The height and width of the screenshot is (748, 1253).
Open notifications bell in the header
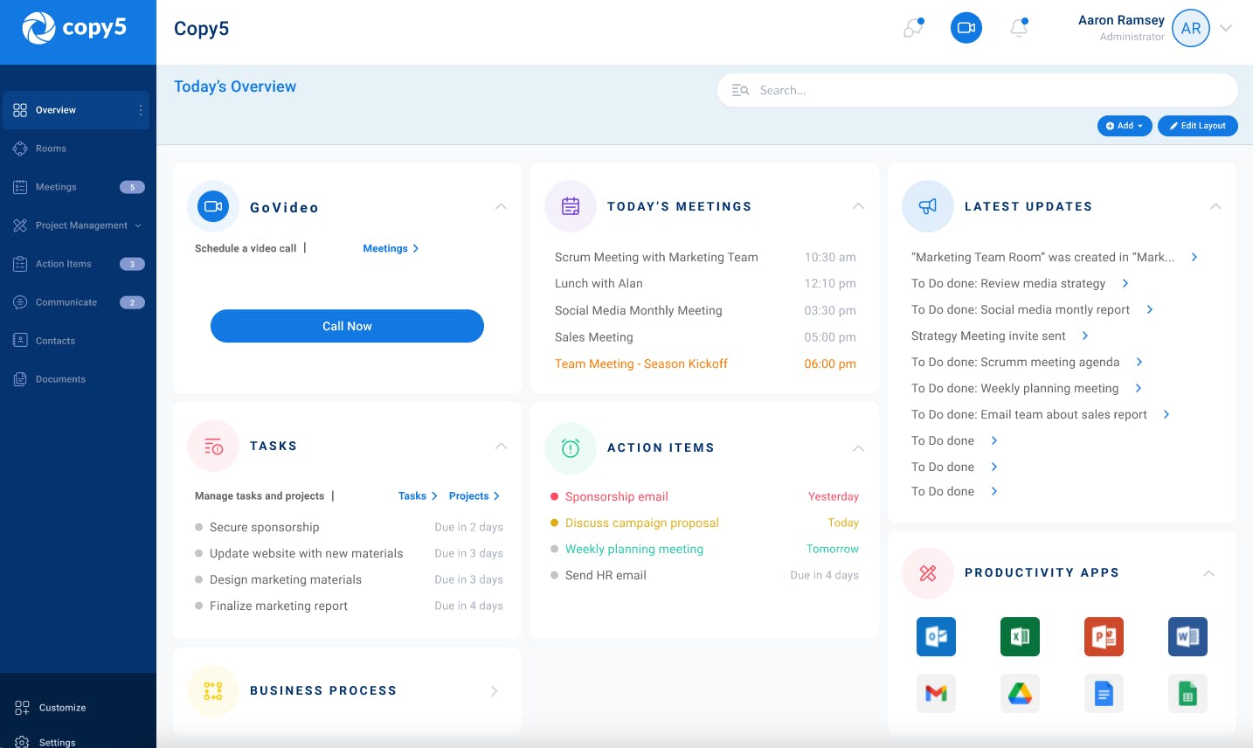[1019, 28]
